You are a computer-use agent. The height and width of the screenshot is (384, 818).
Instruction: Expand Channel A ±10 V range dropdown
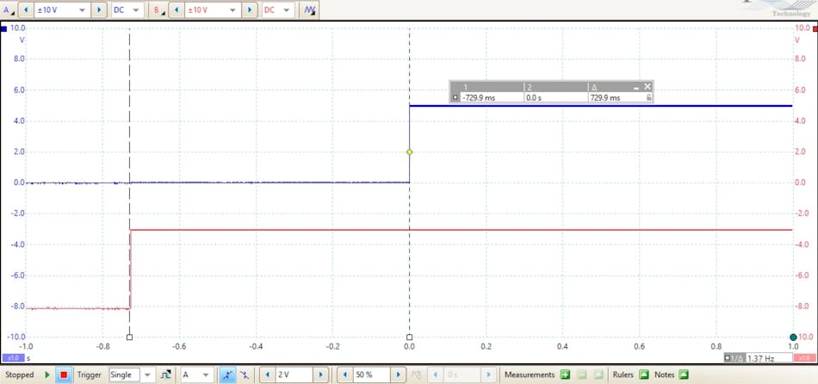[82, 10]
